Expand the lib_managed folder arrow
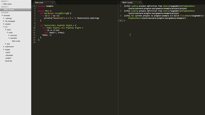 click(x=4, y=21)
